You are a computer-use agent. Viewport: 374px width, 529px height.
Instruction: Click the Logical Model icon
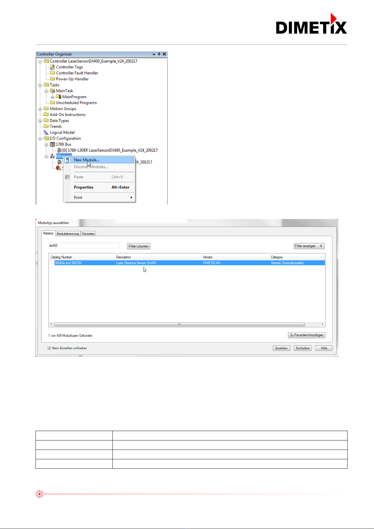click(x=46, y=132)
